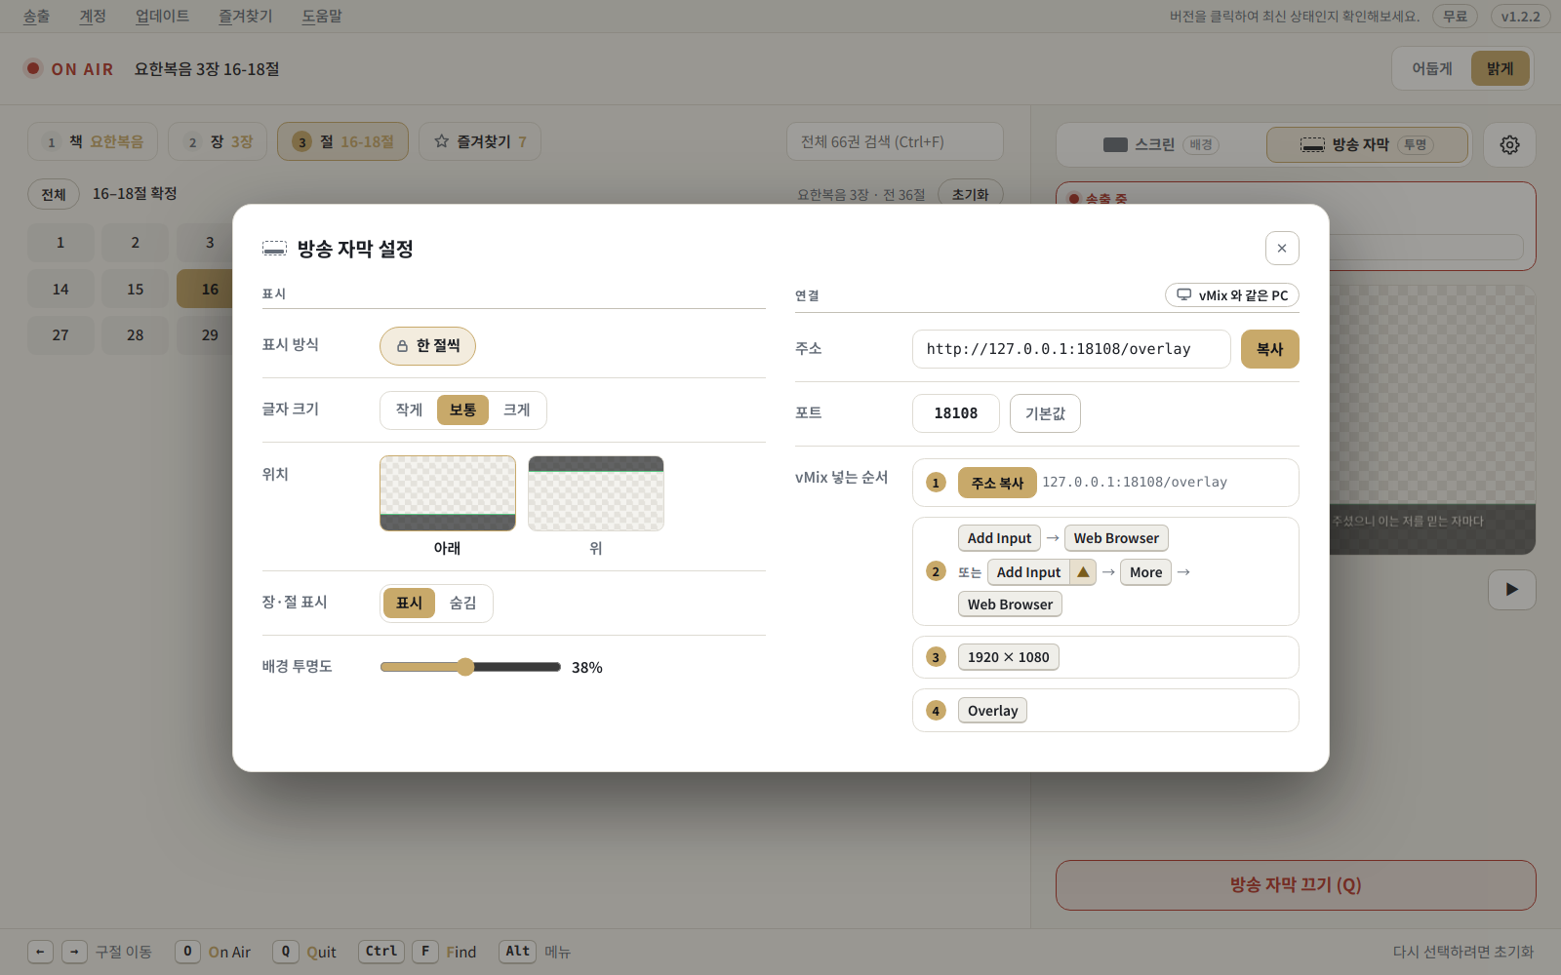
Task: Select 크게 font size
Action: coord(516,410)
